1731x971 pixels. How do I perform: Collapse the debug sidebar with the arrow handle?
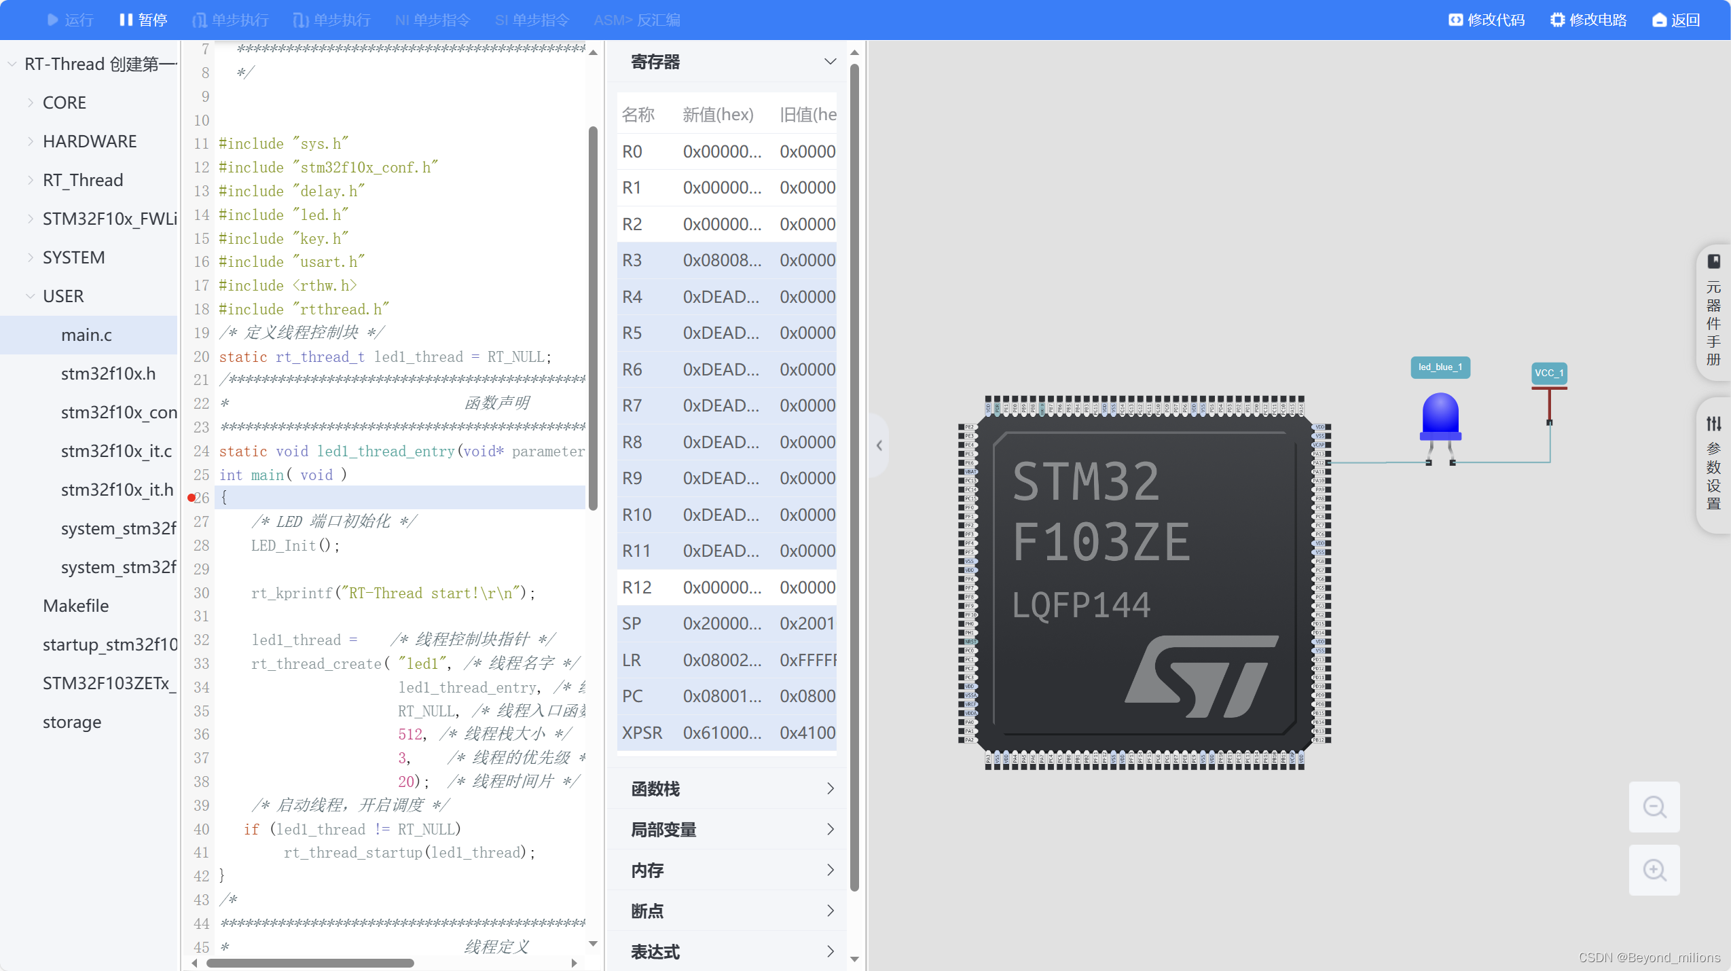point(878,445)
